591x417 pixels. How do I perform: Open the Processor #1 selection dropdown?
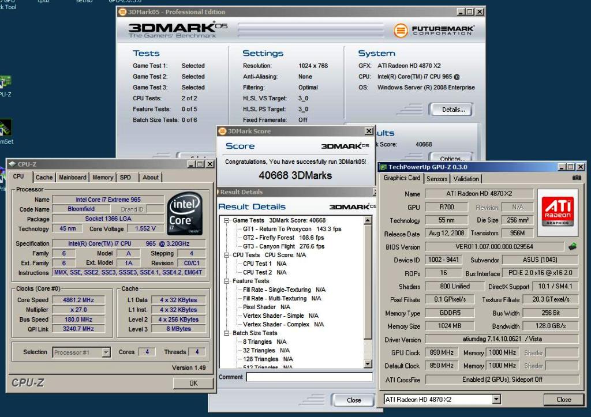click(106, 352)
